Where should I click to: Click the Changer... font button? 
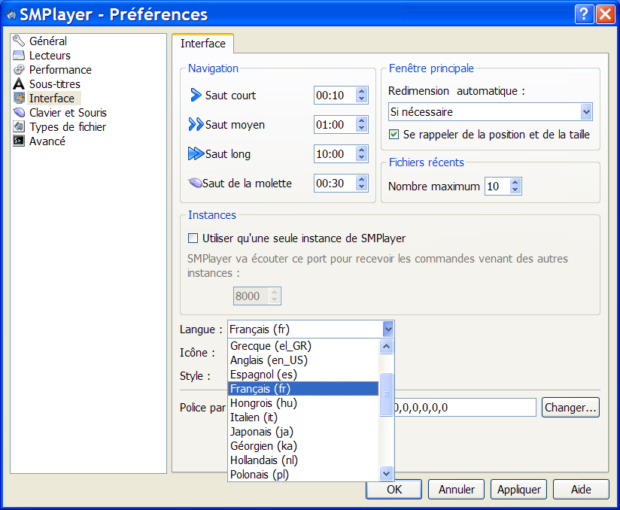(x=570, y=407)
